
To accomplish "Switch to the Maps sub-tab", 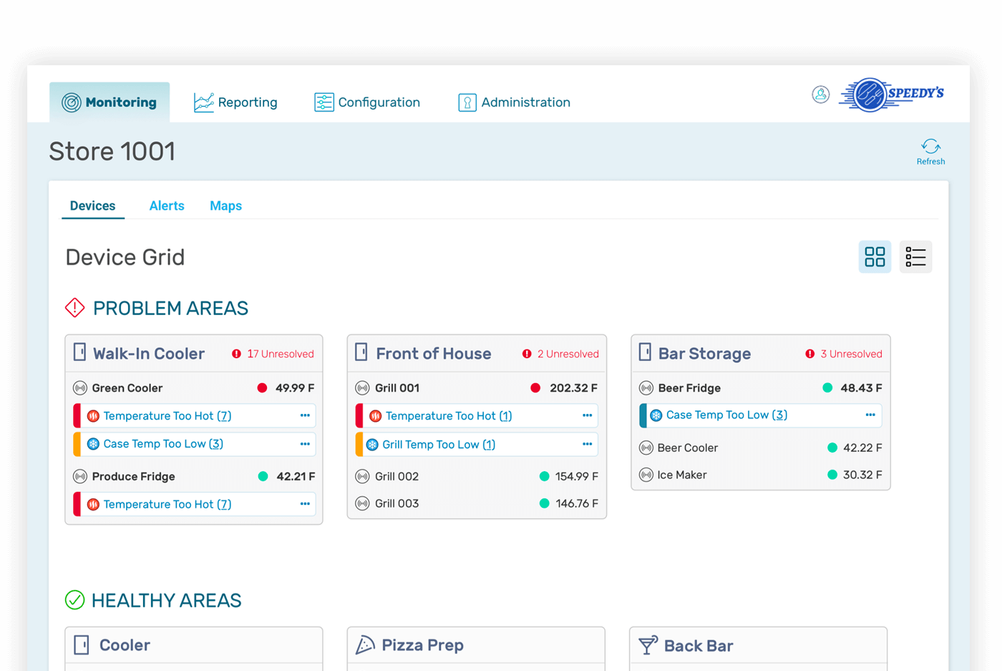I will (225, 206).
